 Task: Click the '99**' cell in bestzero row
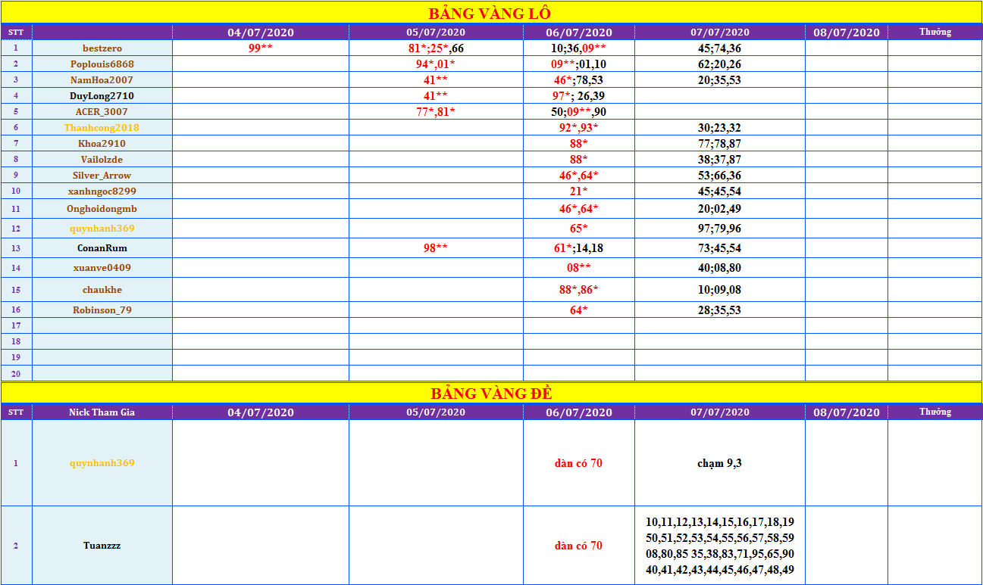coord(261,48)
